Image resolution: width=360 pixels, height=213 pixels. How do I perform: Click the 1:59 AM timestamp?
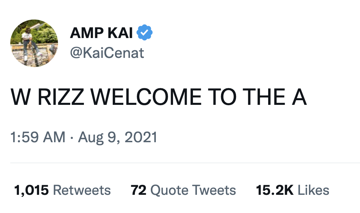coord(38,137)
